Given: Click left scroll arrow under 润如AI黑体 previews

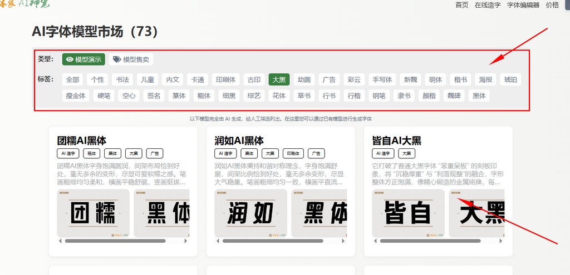Looking at the screenshot, I should point(218,241).
